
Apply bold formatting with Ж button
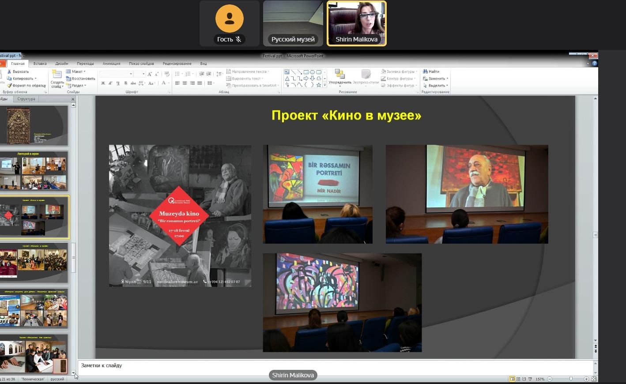click(x=103, y=83)
